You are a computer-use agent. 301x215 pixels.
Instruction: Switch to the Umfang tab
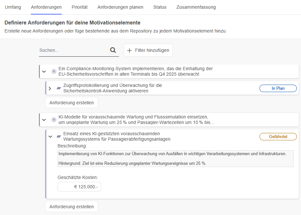click(x=13, y=7)
